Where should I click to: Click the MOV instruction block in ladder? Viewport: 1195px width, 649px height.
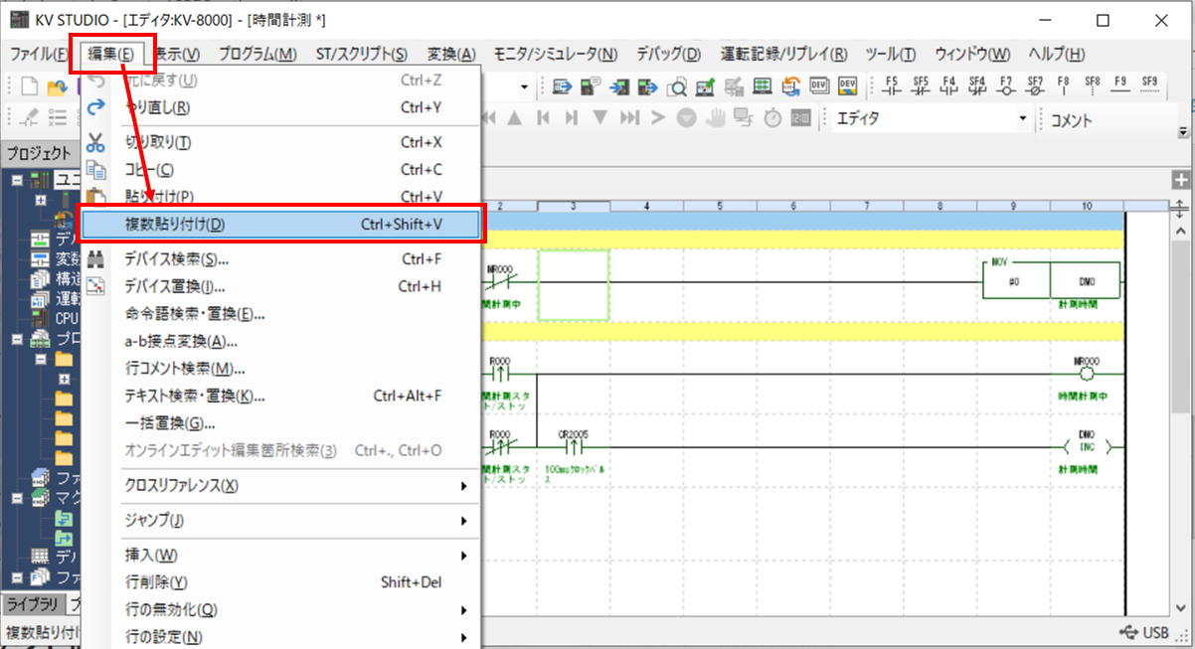1050,281
